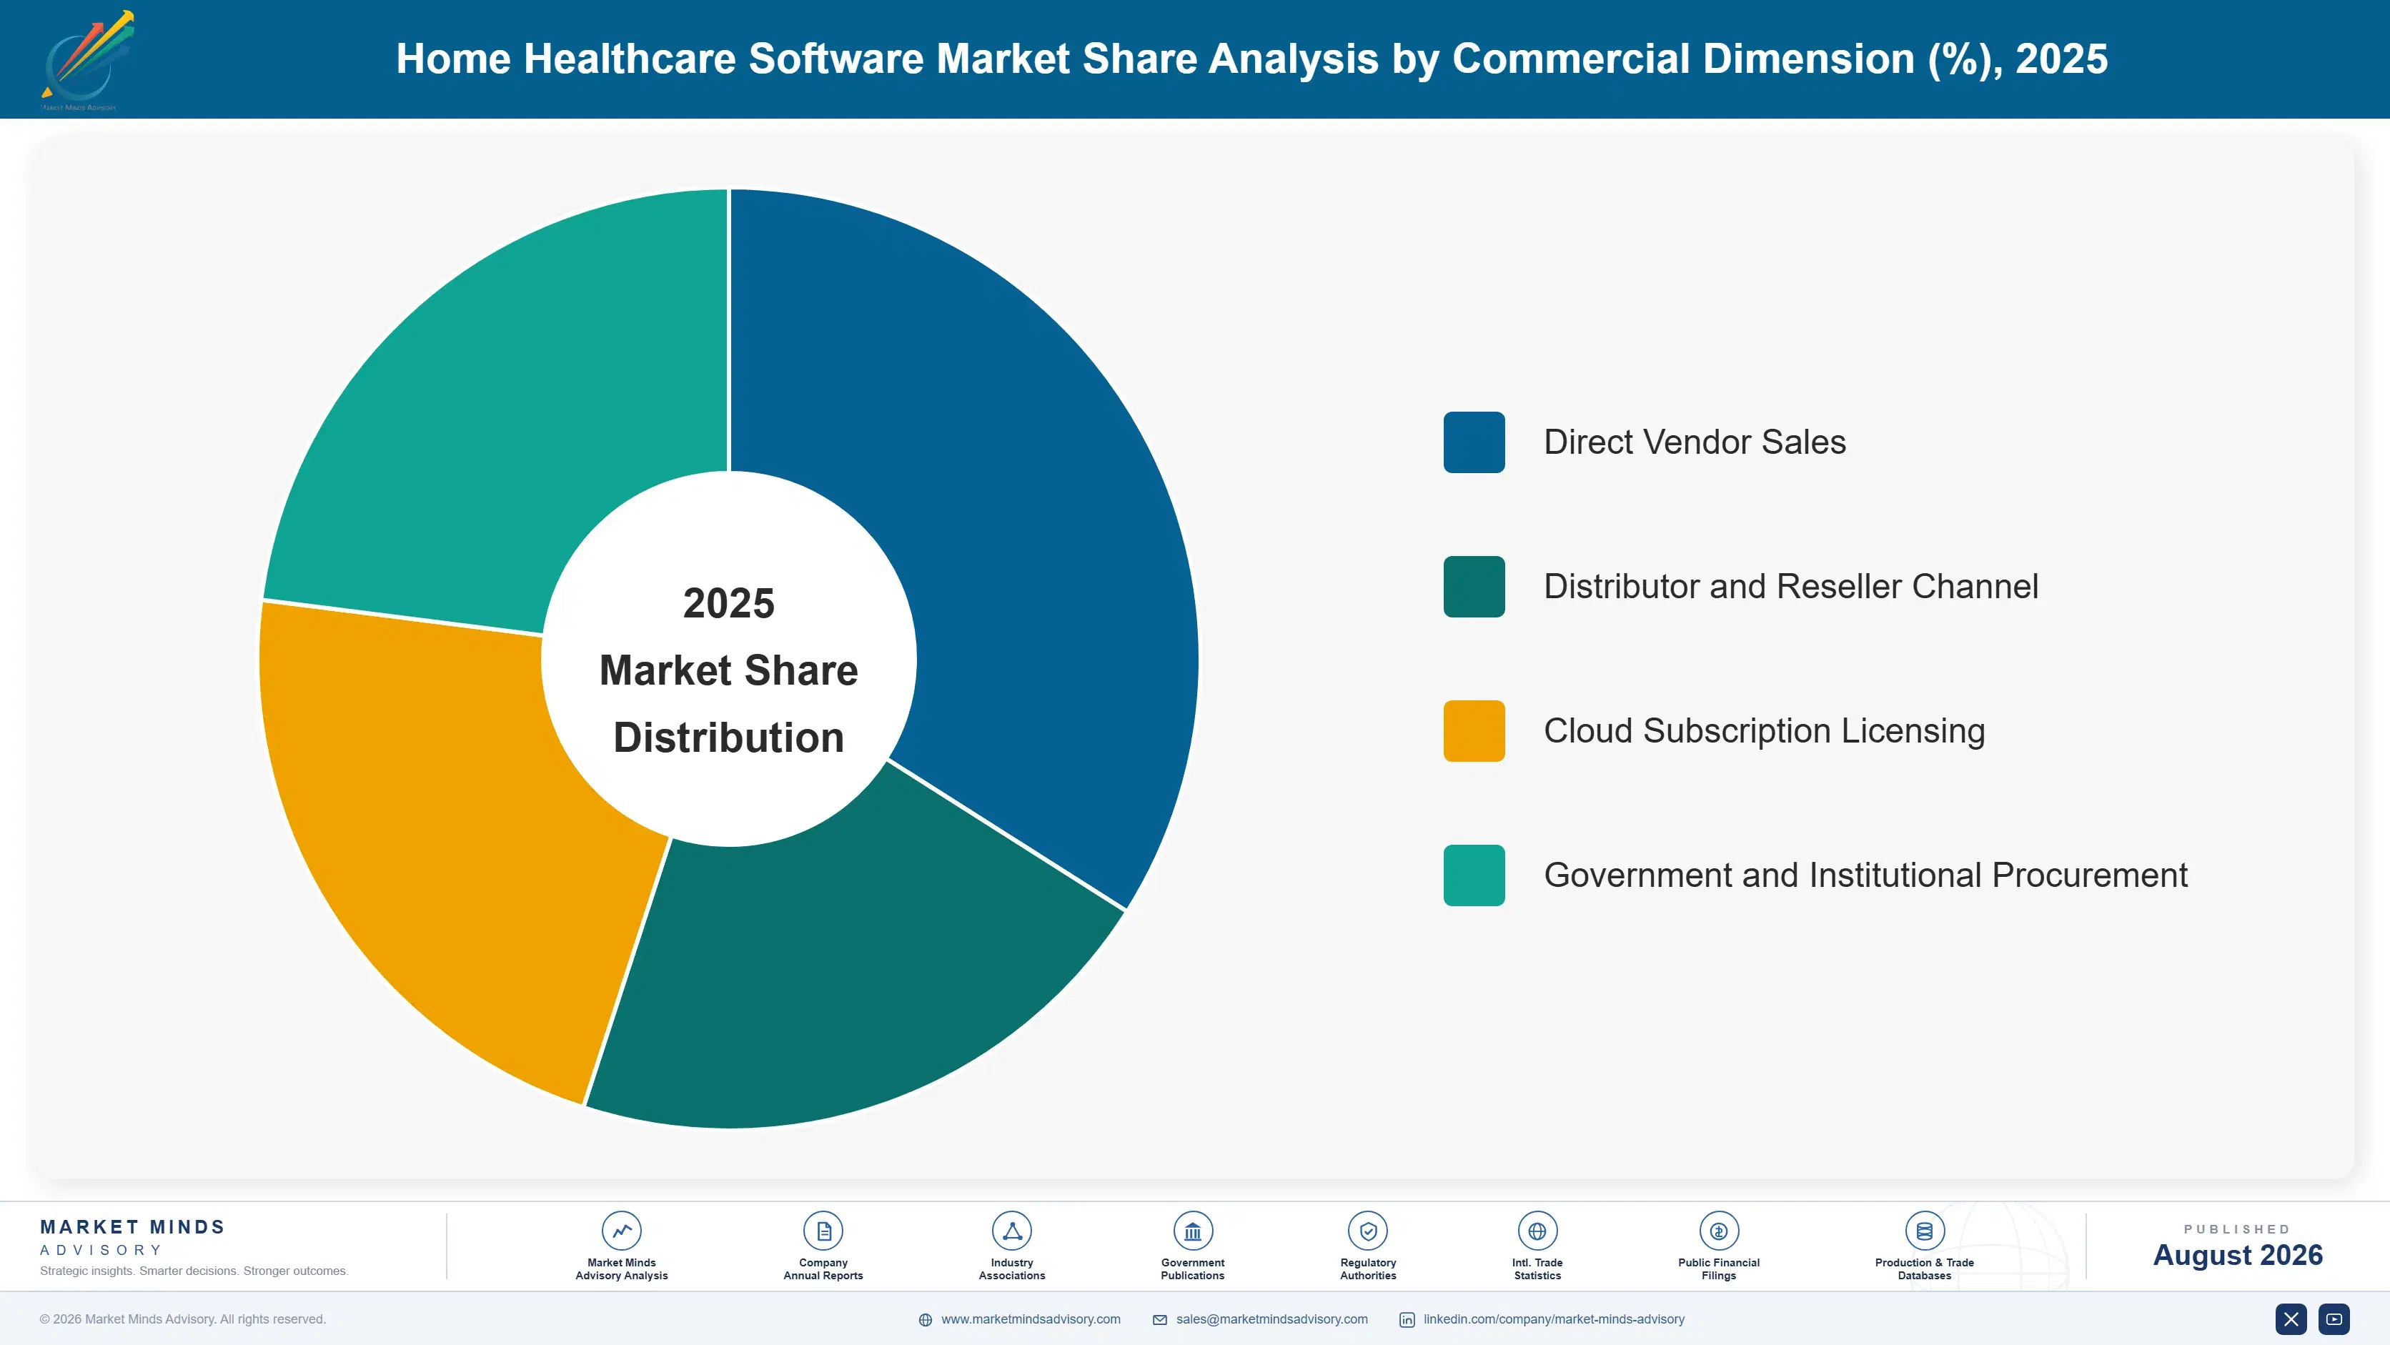The width and height of the screenshot is (2390, 1345).
Task: Click the Distributor and Reseller Channel swatch
Action: click(1474, 587)
